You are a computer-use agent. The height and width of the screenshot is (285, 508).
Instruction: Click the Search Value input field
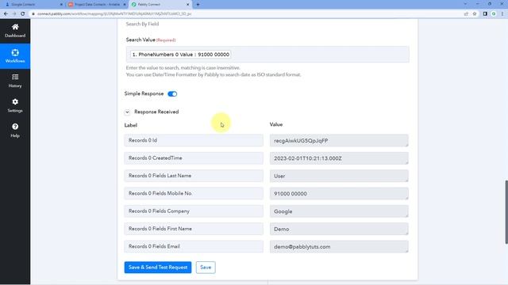pyautogui.click(x=267, y=55)
